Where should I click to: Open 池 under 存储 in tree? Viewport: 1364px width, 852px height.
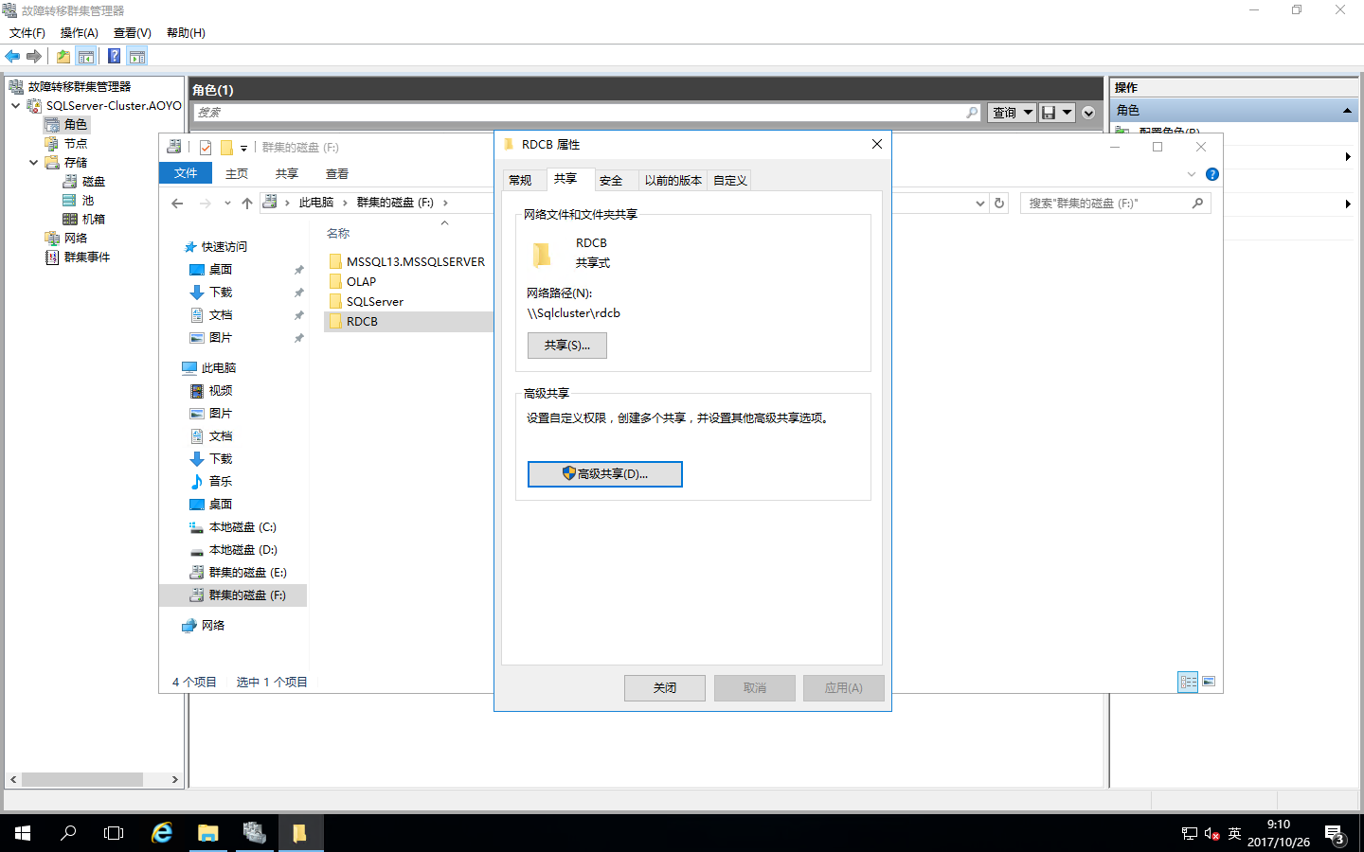pyautogui.click(x=87, y=201)
